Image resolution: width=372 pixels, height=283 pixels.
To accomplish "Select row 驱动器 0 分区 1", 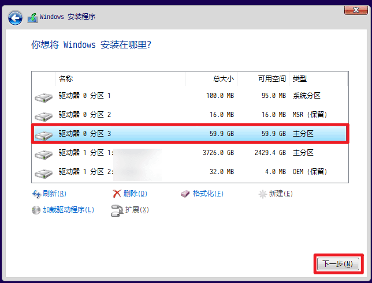I will (x=190, y=96).
